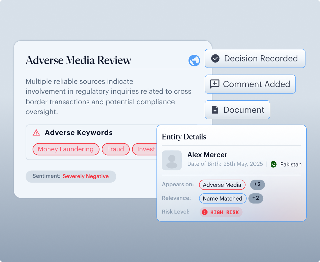Open Alex Mercer's avatar placeholder
The height and width of the screenshot is (262, 320).
[x=172, y=160]
